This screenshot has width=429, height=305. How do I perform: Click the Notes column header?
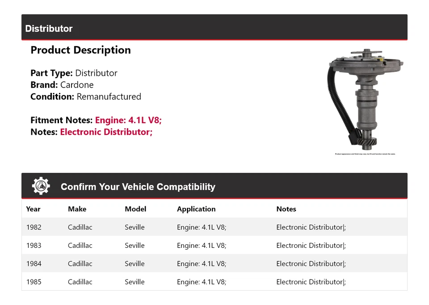coord(286,209)
